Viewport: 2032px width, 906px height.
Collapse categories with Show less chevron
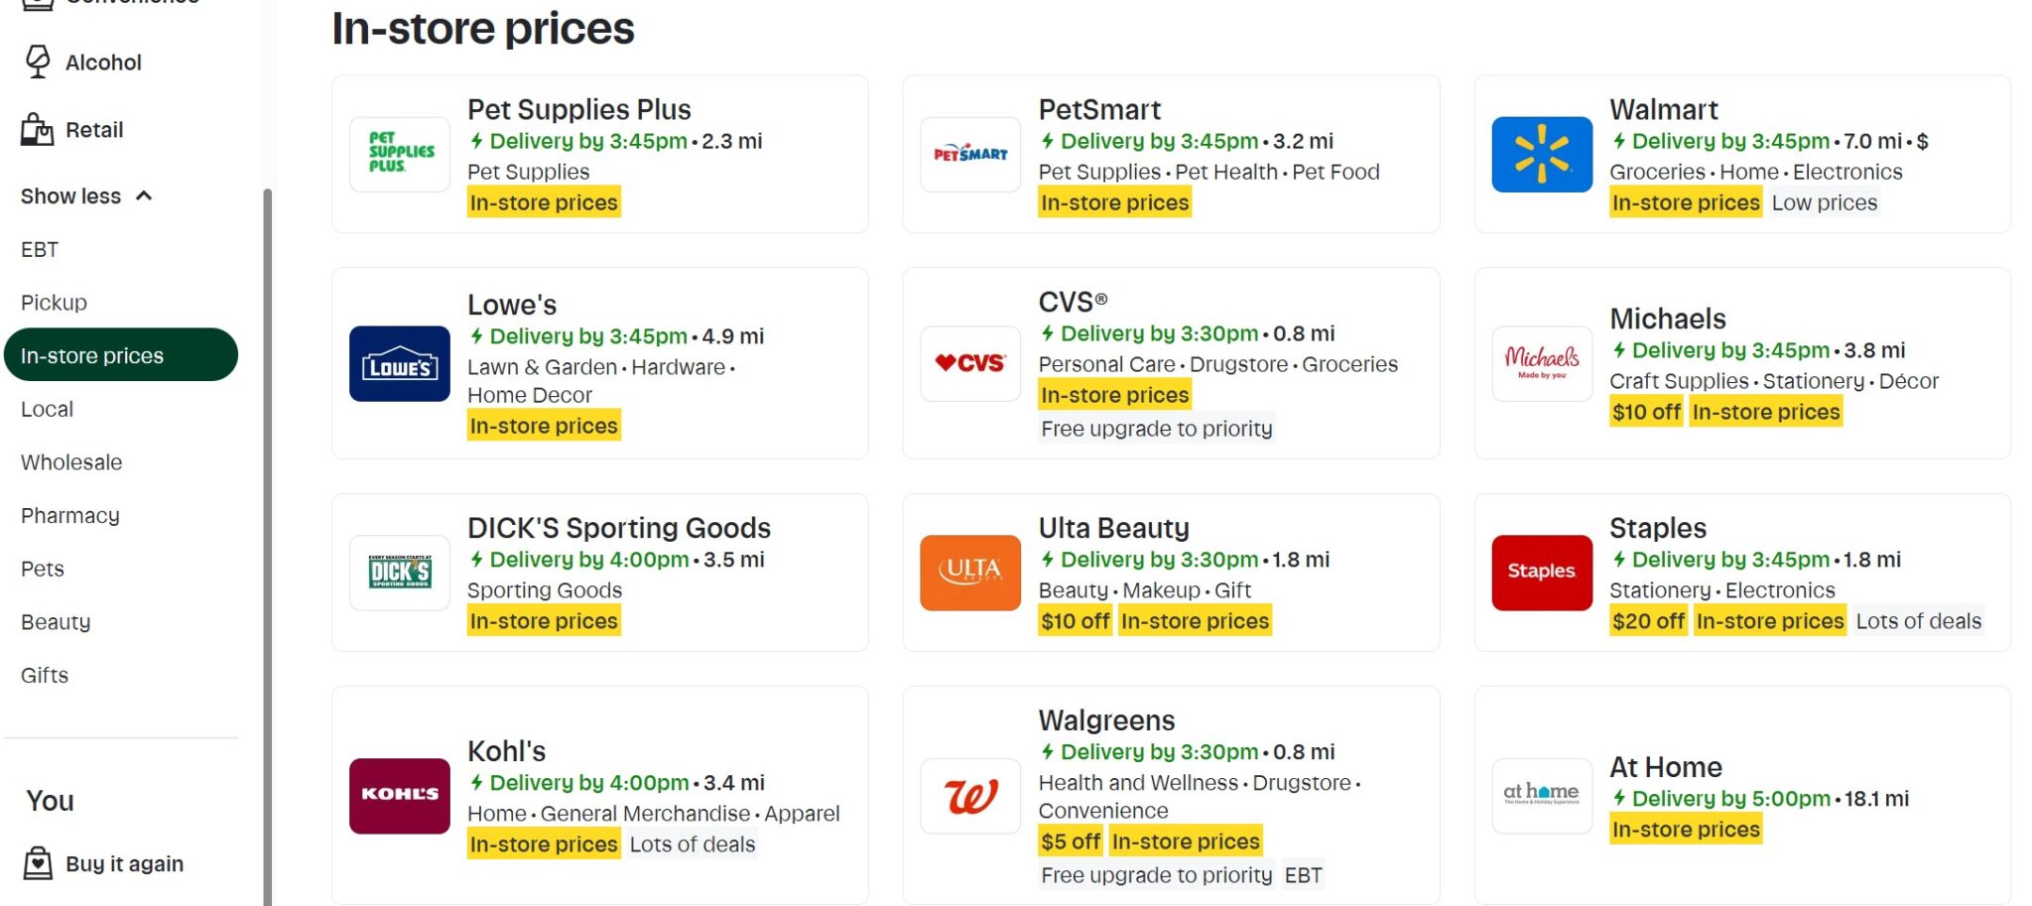point(144,195)
